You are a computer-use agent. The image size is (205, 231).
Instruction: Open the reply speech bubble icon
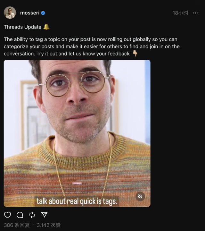click(20, 215)
